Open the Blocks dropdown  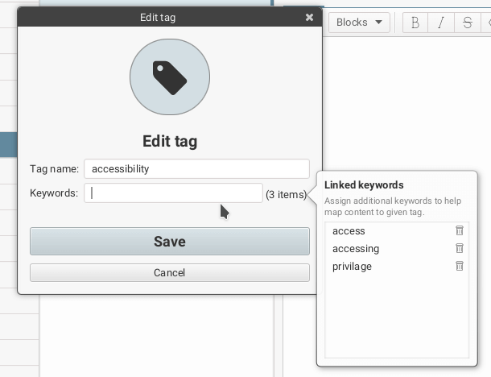359,23
